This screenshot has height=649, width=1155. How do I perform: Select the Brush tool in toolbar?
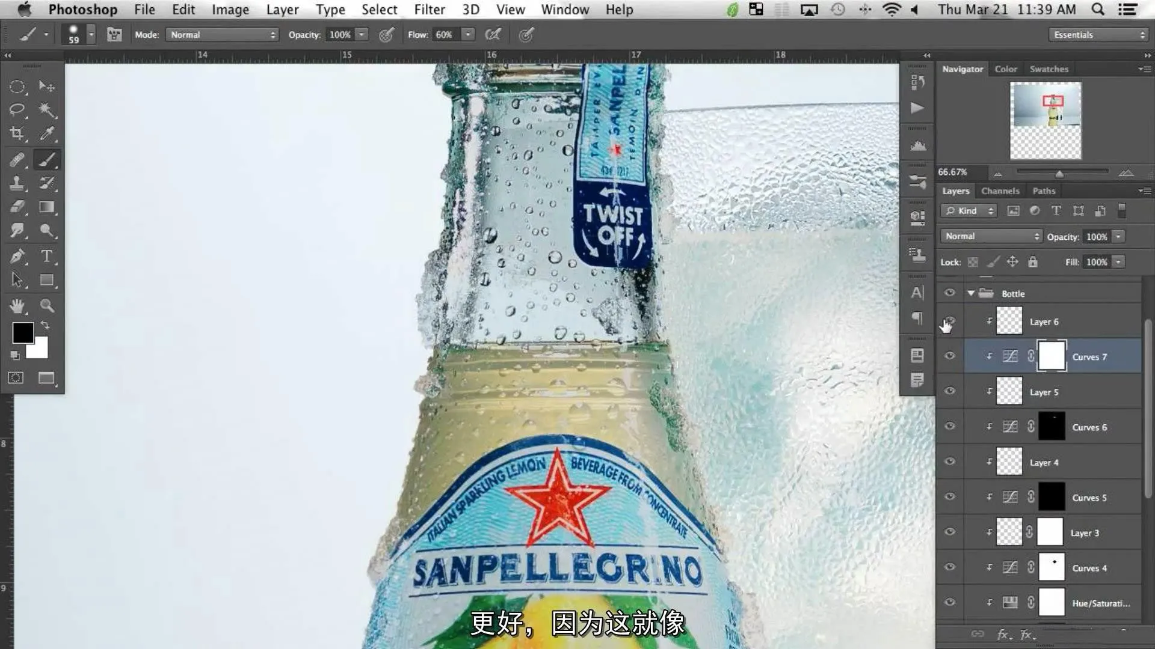click(x=45, y=157)
